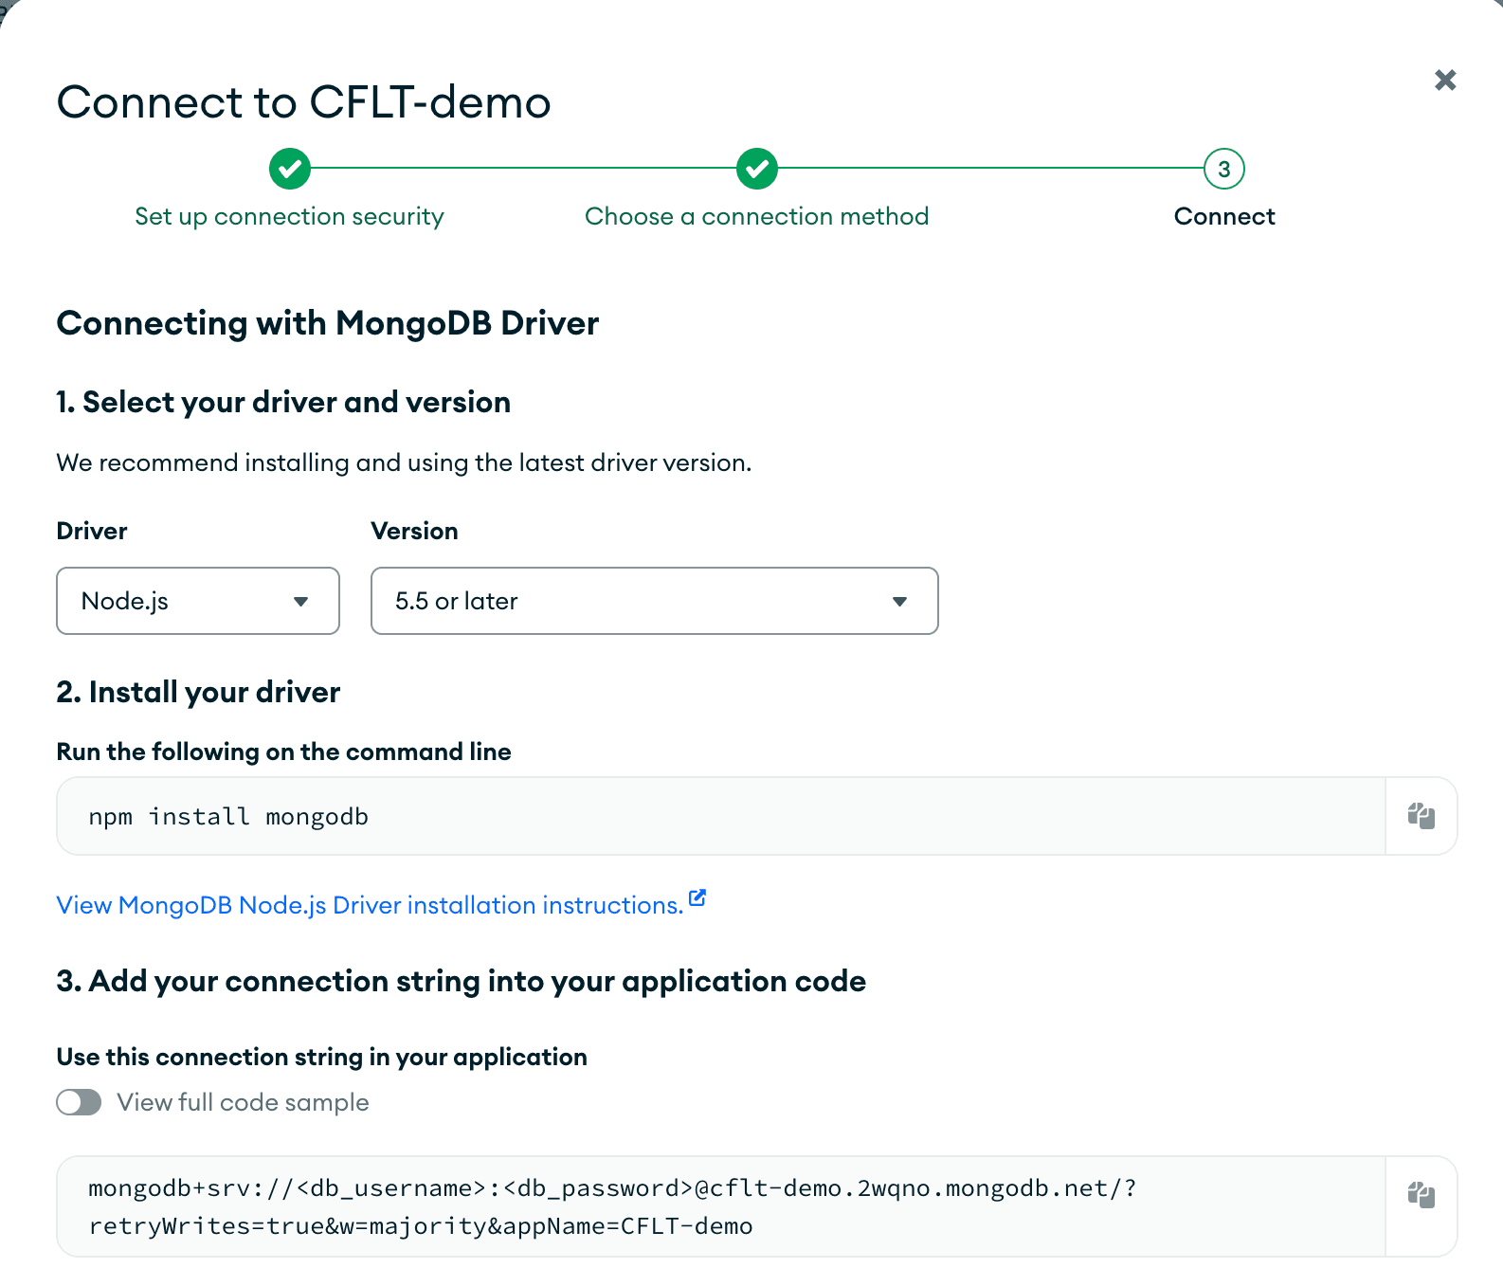Click the external link icon after installation instructions
1503x1286 pixels.
coord(697,898)
